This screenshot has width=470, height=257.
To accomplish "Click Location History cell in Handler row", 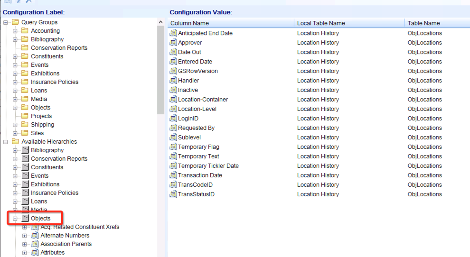I will tap(318, 80).
